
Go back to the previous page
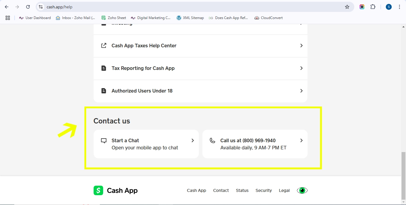(x=7, y=7)
